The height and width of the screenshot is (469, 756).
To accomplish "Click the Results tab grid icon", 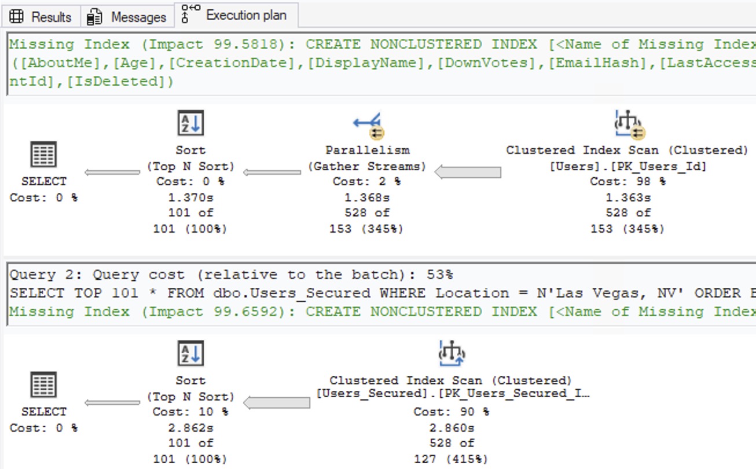I will pyautogui.click(x=17, y=17).
